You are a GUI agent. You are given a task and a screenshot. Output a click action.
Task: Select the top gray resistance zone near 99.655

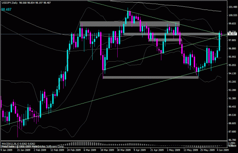point(130,24)
